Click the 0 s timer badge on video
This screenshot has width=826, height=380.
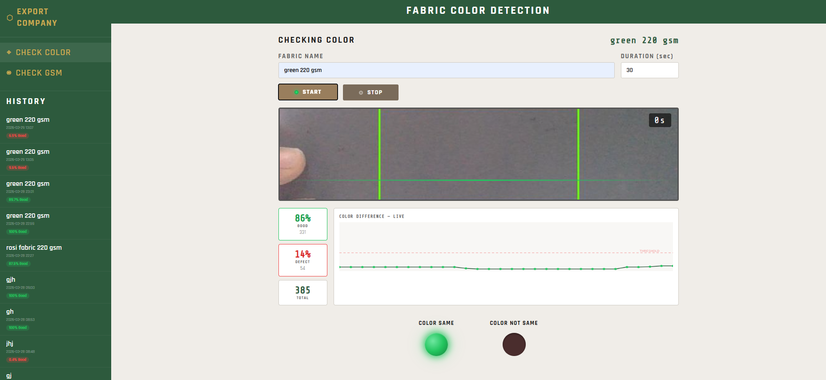659,120
